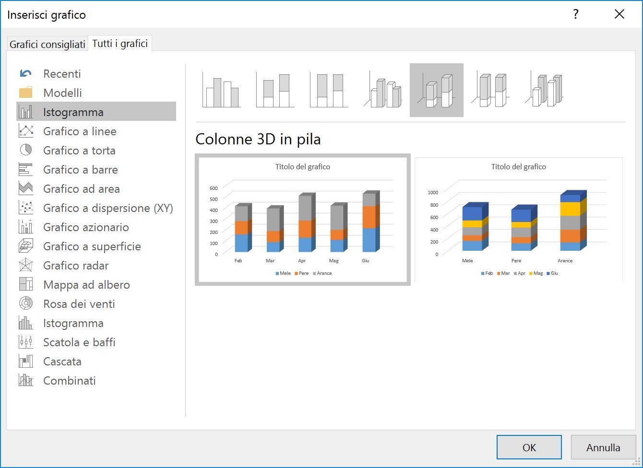Select the Grafico a superficie category
The image size is (643, 468).
(96, 246)
